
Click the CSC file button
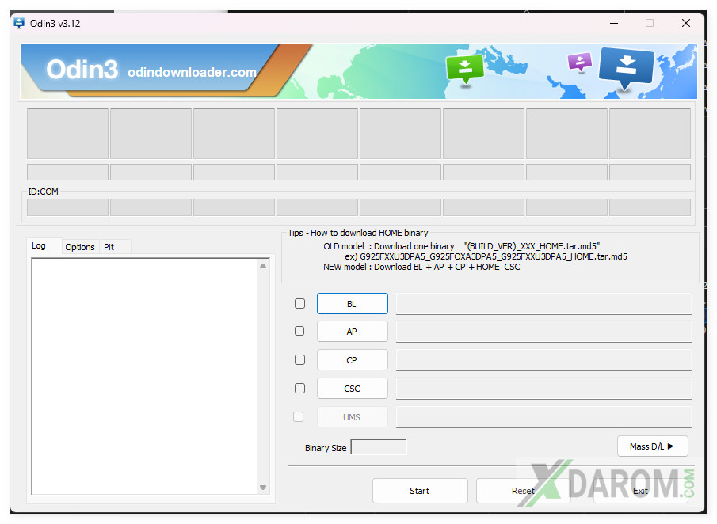point(352,389)
